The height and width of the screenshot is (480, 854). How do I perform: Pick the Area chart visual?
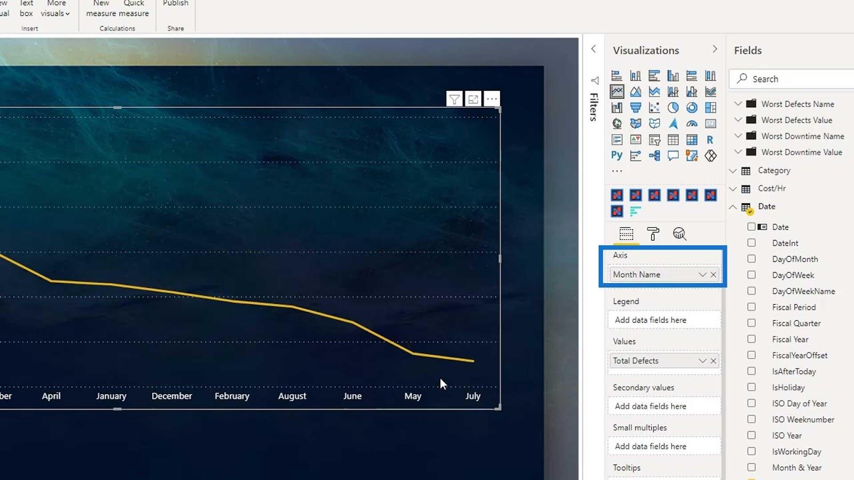click(x=635, y=92)
